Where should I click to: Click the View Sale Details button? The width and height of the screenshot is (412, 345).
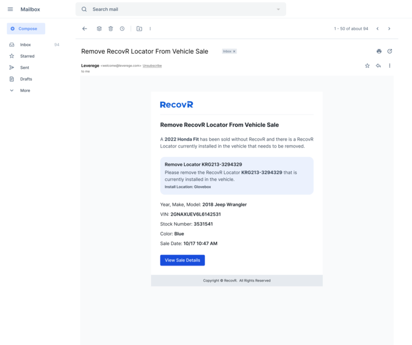tap(182, 260)
